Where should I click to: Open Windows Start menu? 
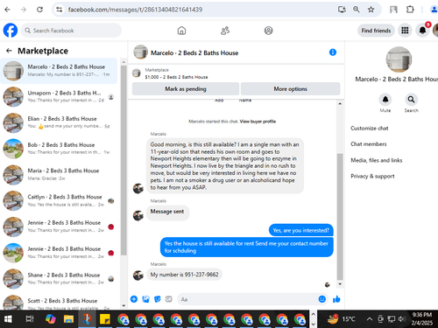tap(8, 319)
